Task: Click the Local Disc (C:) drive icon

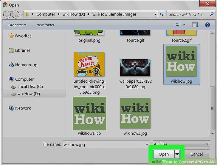Action: pos(13,87)
